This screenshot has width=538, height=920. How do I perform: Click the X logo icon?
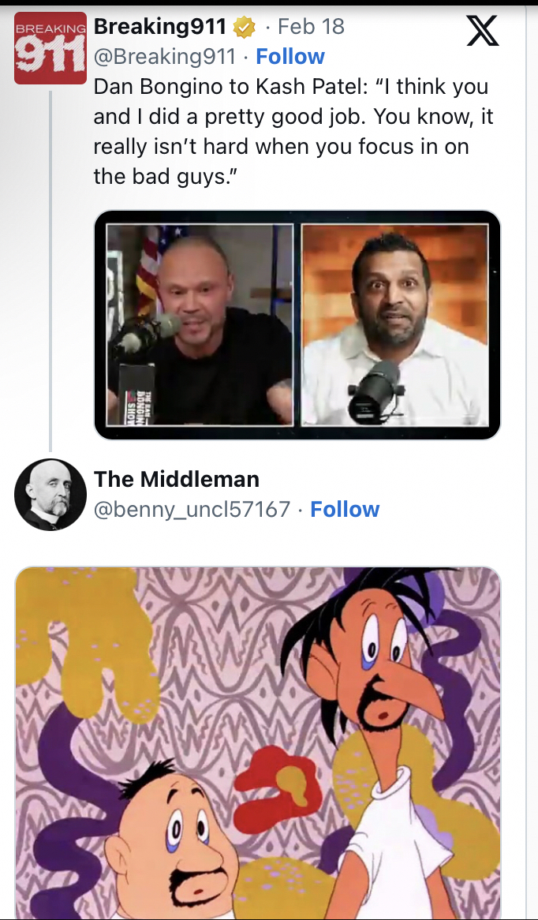483,31
